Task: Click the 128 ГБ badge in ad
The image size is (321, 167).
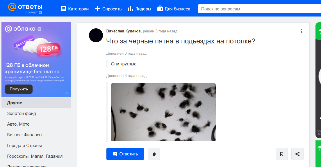Action: pyautogui.click(x=49, y=49)
